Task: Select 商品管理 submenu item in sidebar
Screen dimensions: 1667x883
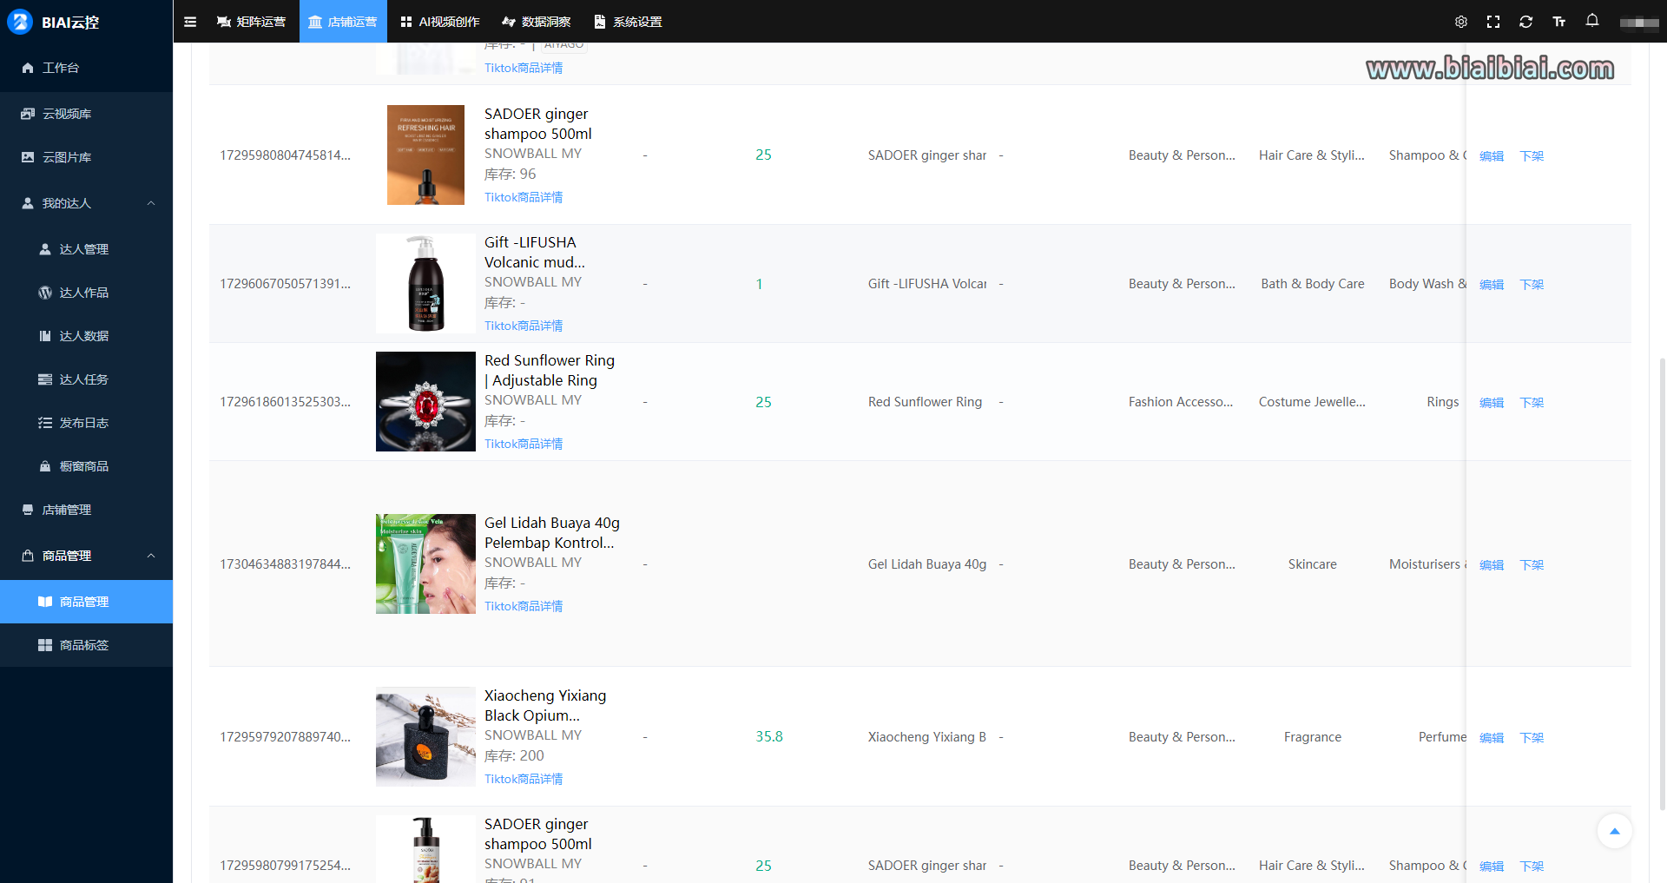Action: click(87, 602)
